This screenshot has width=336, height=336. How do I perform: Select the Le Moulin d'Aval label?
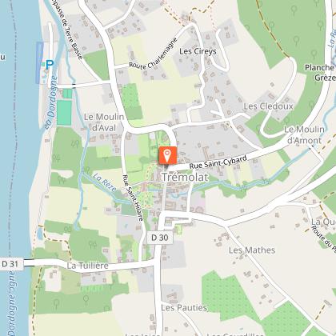pyautogui.click(x=104, y=122)
